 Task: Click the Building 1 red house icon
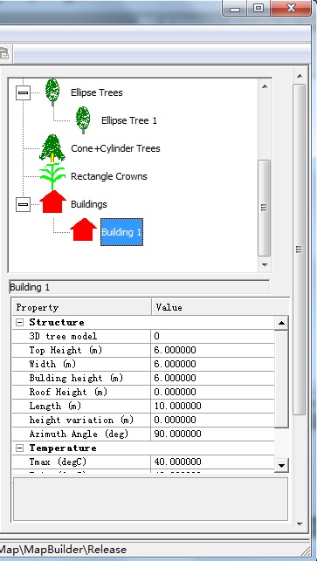pyautogui.click(x=83, y=230)
